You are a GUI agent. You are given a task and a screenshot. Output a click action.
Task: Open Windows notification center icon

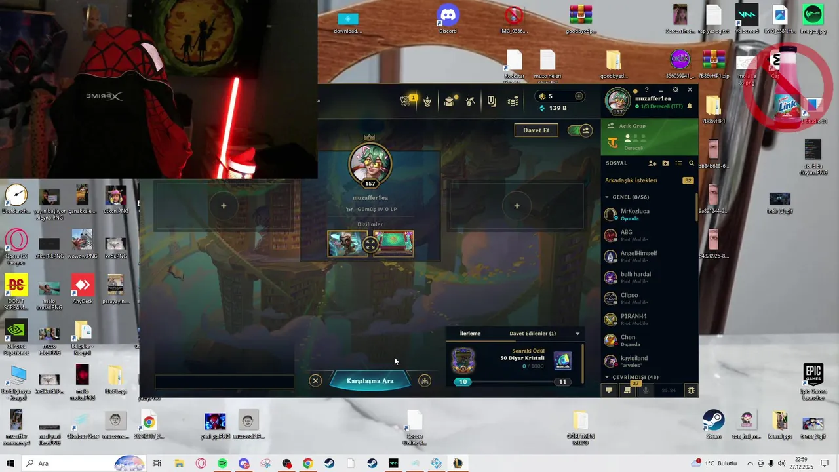click(825, 463)
